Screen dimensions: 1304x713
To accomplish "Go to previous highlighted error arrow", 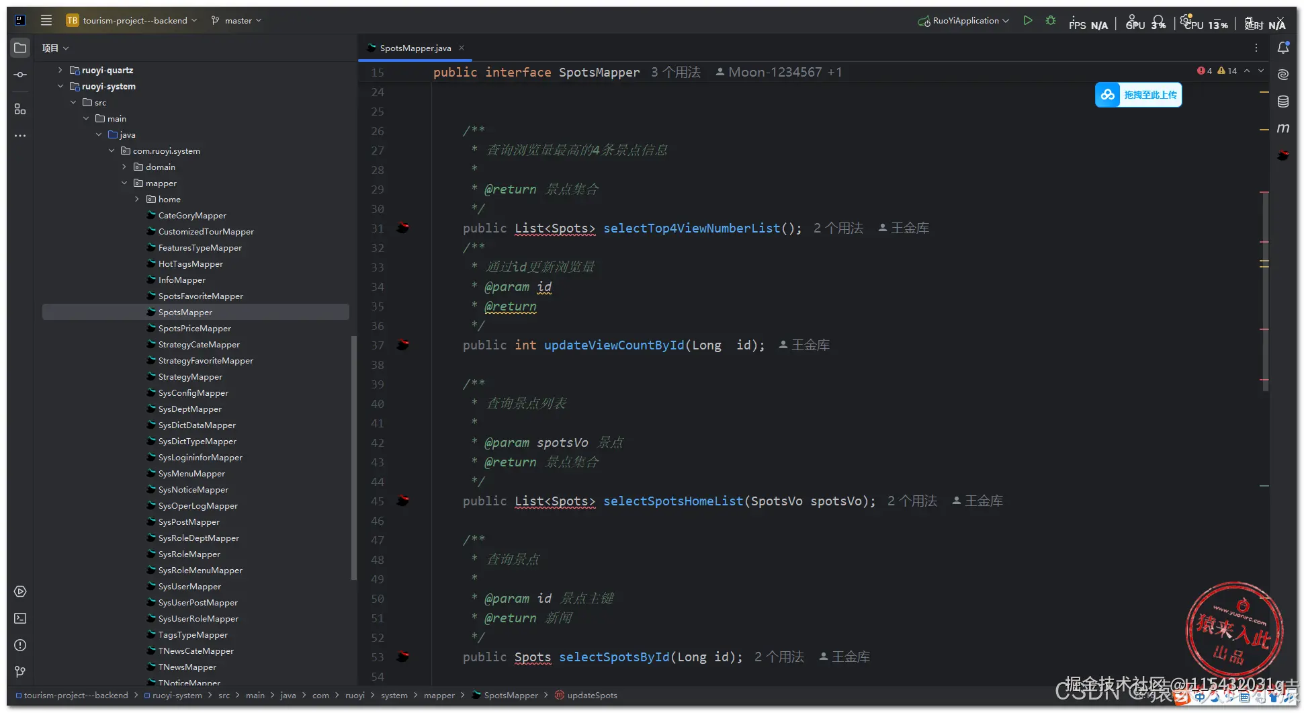I will (x=1247, y=71).
